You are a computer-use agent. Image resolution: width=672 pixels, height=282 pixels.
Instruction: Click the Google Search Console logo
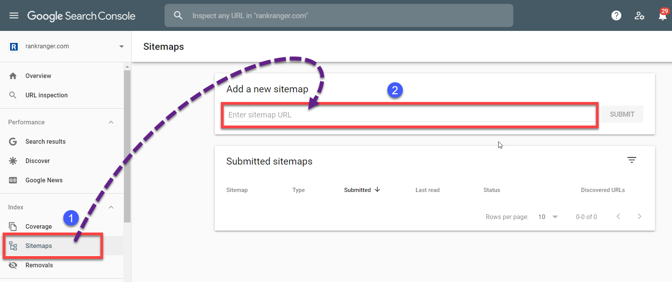click(81, 16)
